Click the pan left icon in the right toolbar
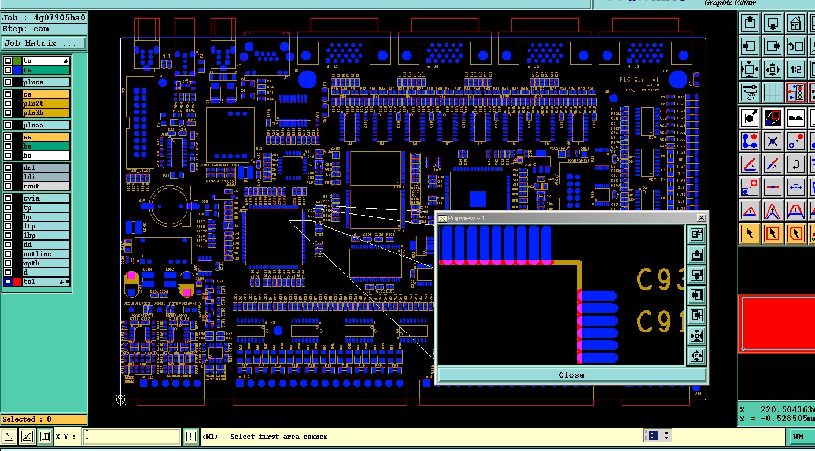 click(x=750, y=46)
